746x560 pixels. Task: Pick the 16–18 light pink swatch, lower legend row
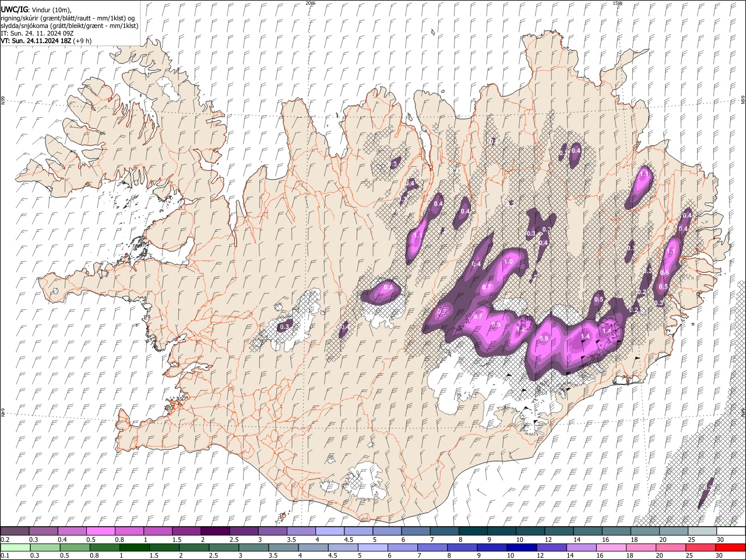pyautogui.click(x=611, y=547)
